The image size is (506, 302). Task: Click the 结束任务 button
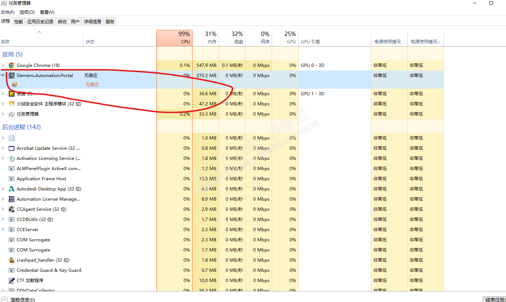494,299
